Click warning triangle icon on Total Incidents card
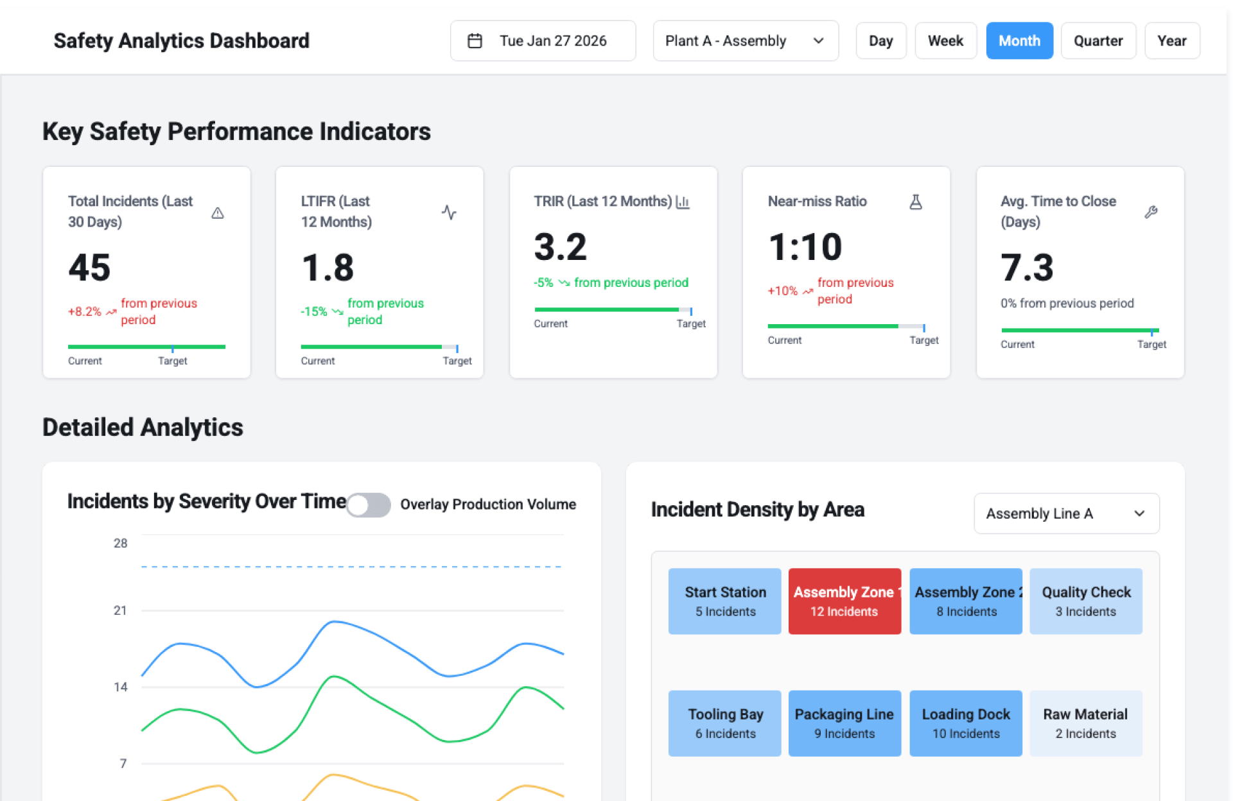This screenshot has height=801, width=1233. point(218,213)
